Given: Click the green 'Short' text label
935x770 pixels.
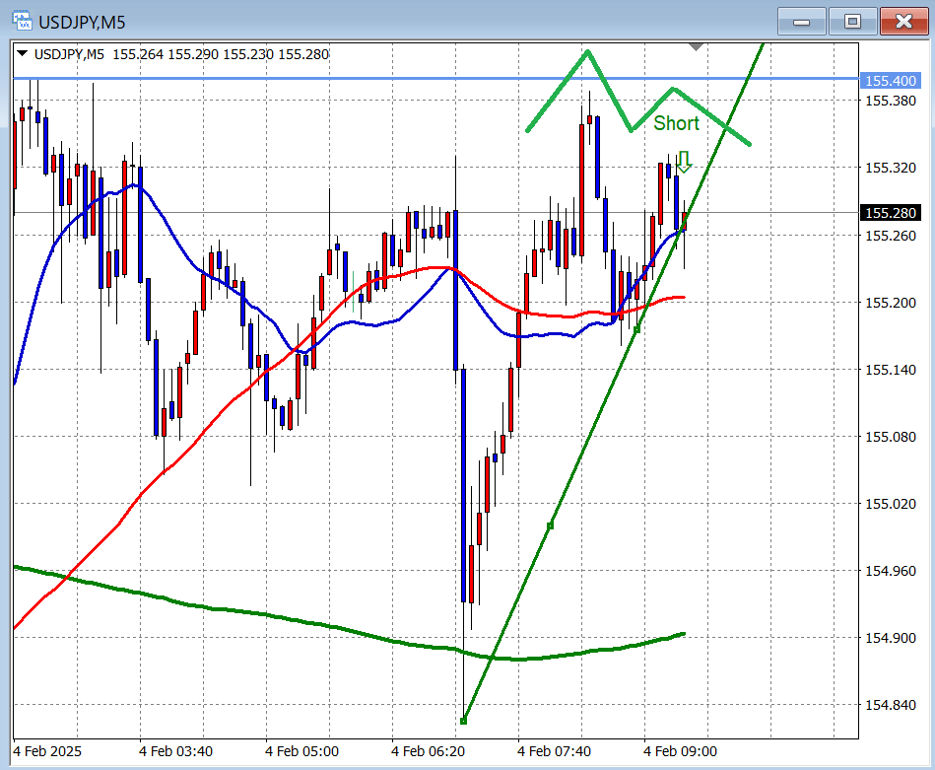Looking at the screenshot, I should (676, 123).
